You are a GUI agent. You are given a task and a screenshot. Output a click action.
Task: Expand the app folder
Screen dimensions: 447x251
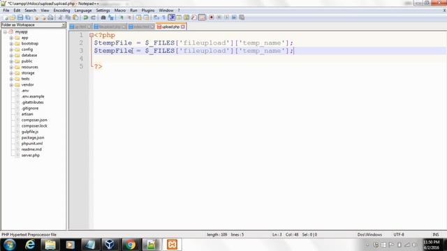click(x=11, y=38)
